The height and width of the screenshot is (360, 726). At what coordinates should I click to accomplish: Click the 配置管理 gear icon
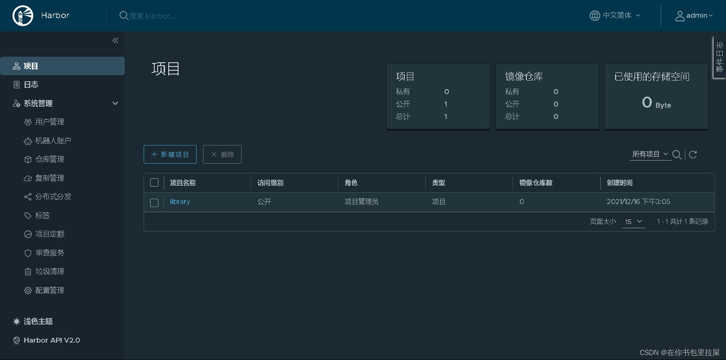(x=28, y=290)
